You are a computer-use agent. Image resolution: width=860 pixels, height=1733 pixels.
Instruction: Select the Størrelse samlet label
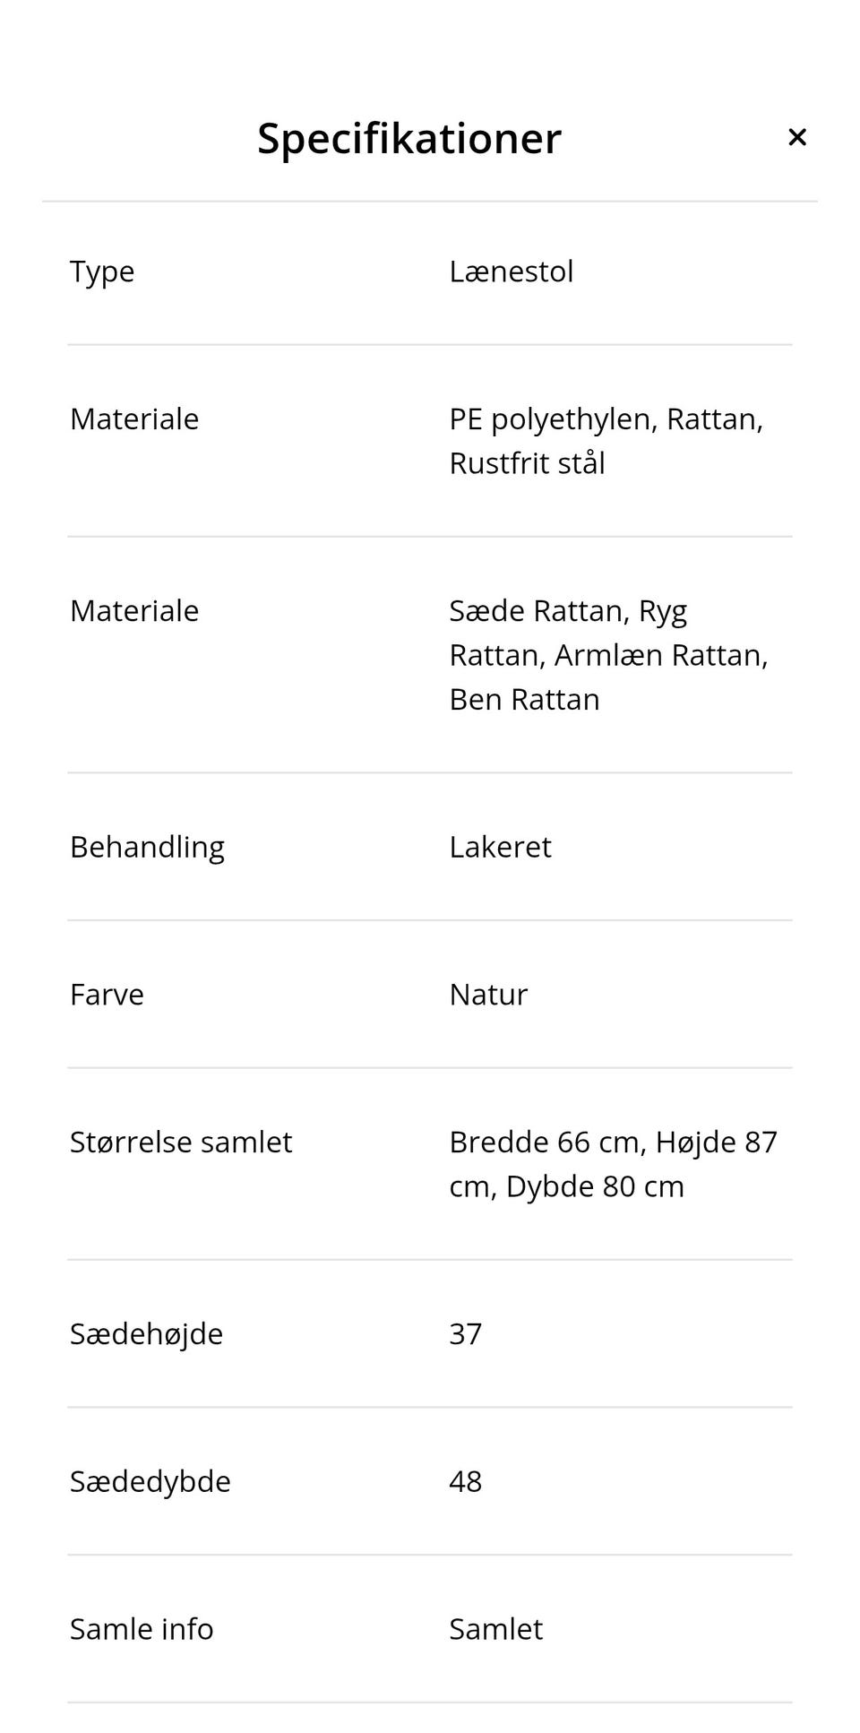coord(181,1142)
